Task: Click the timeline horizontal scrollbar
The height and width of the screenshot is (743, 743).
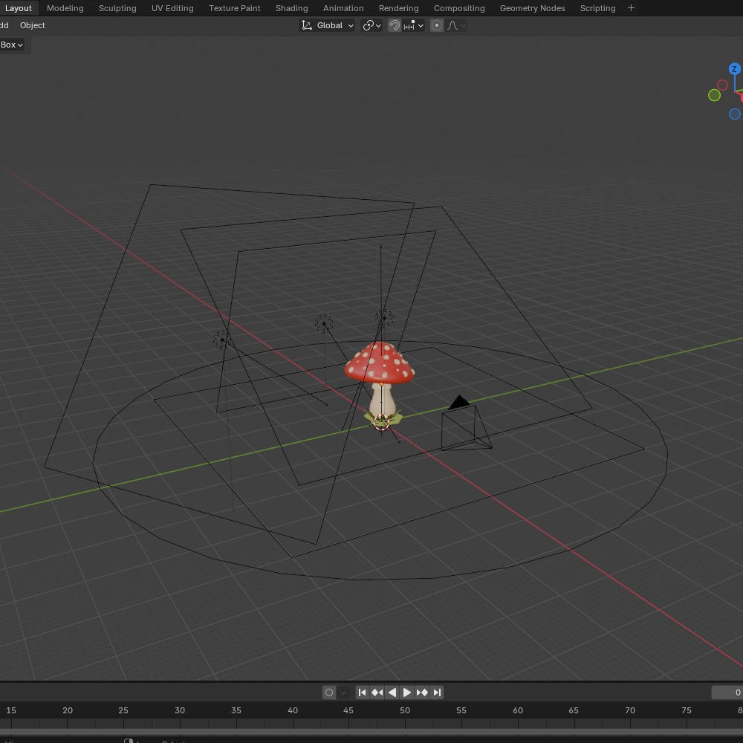Action: pos(371,732)
